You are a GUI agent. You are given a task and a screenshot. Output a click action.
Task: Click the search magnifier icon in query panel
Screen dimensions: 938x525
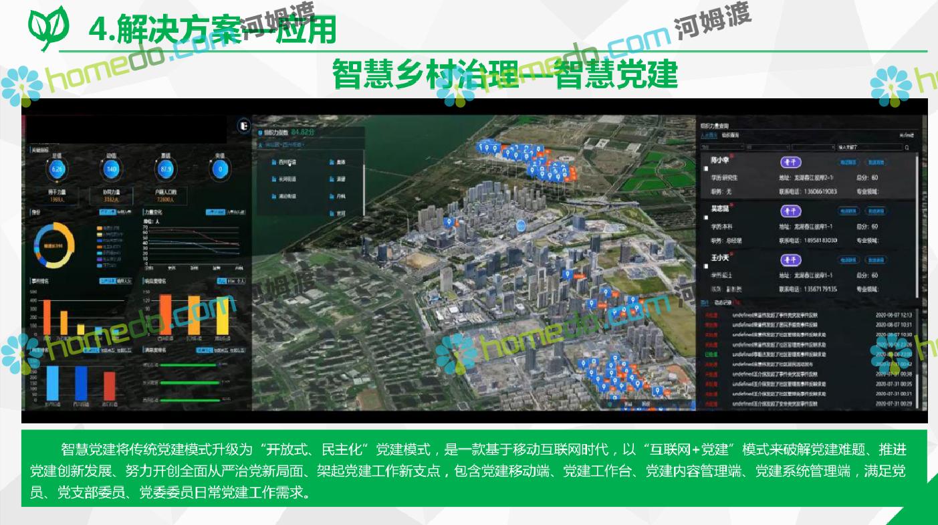pyautogui.click(x=907, y=147)
